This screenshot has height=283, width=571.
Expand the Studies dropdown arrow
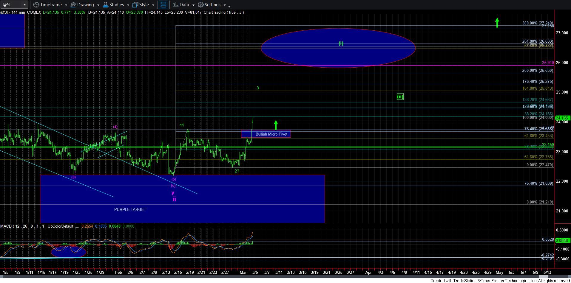tap(128, 5)
